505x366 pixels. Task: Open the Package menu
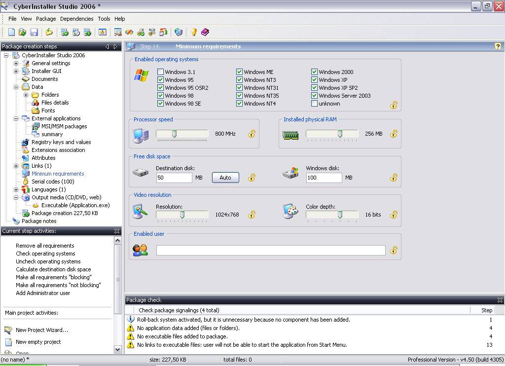[46, 19]
